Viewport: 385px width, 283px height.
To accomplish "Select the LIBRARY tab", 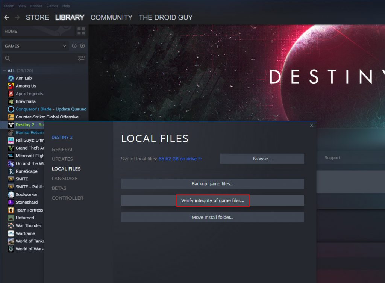I will (x=70, y=17).
